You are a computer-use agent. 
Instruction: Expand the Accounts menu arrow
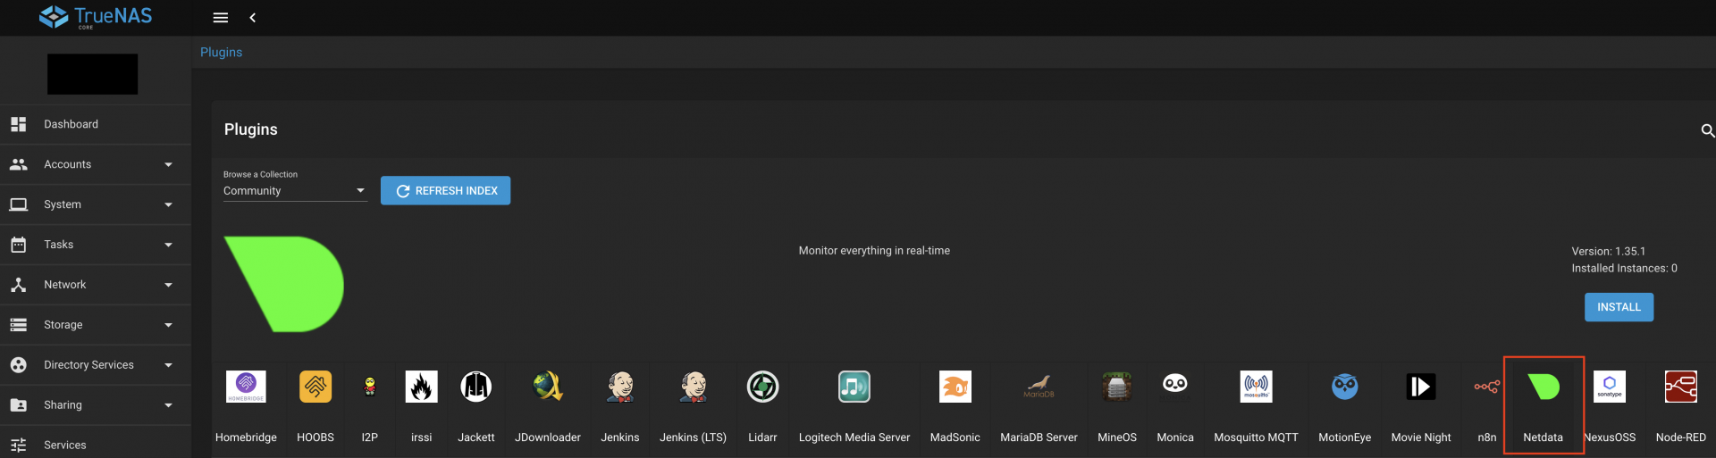coord(168,164)
